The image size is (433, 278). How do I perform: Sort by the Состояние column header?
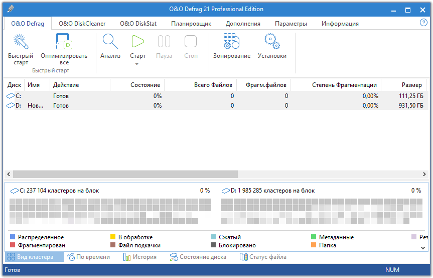(137, 85)
